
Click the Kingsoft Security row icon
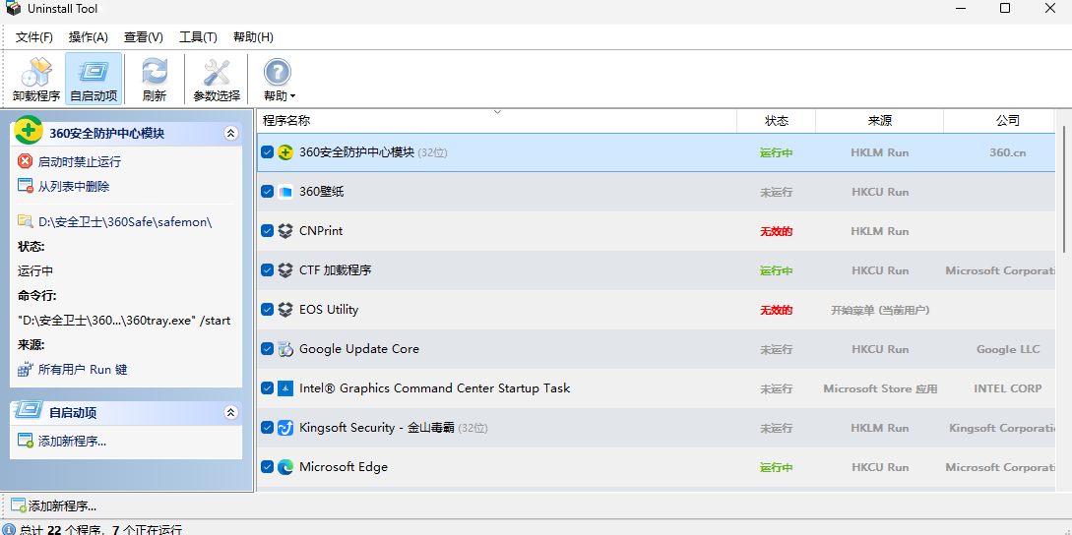(x=285, y=428)
